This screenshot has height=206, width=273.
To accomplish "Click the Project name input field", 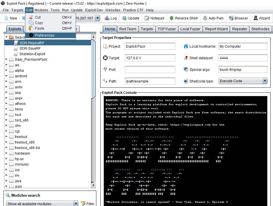I will [x=150, y=46].
